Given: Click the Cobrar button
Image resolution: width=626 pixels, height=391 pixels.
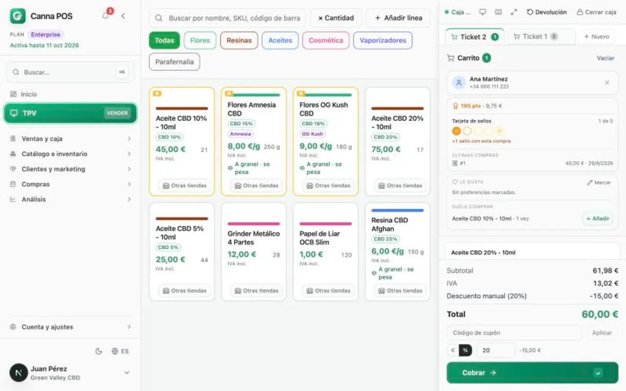Looking at the screenshot, I should click(532, 372).
